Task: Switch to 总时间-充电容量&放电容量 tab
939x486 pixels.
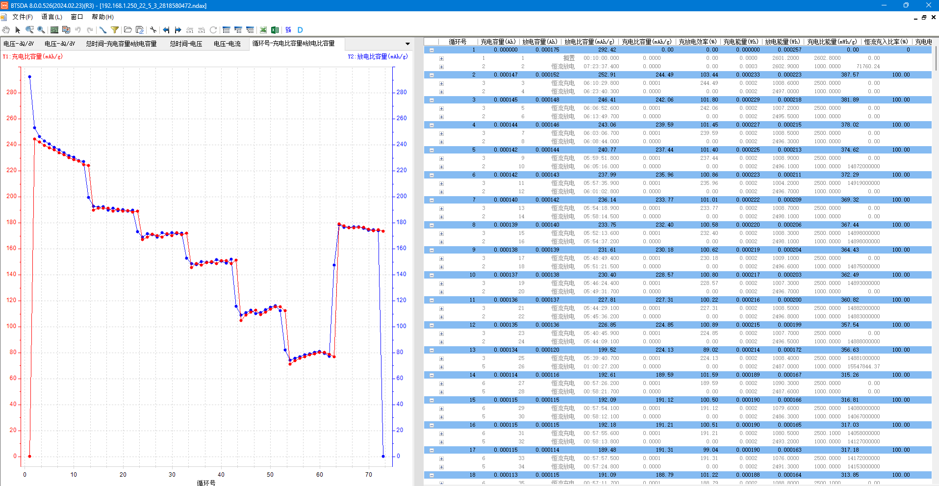Action: [x=121, y=44]
